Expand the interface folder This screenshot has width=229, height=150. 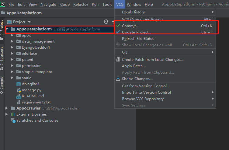[x=12, y=54]
